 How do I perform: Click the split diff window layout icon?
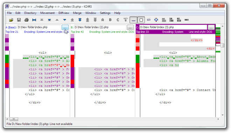point(164,20)
